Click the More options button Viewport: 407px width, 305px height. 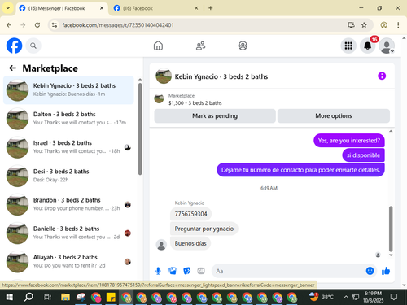coord(334,116)
